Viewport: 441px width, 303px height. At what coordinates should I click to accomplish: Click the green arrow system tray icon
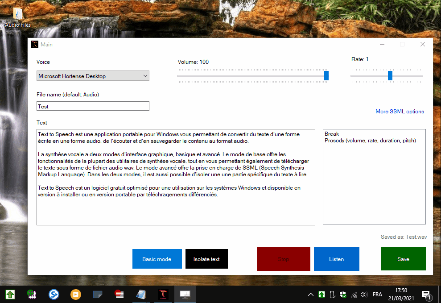(x=321, y=295)
